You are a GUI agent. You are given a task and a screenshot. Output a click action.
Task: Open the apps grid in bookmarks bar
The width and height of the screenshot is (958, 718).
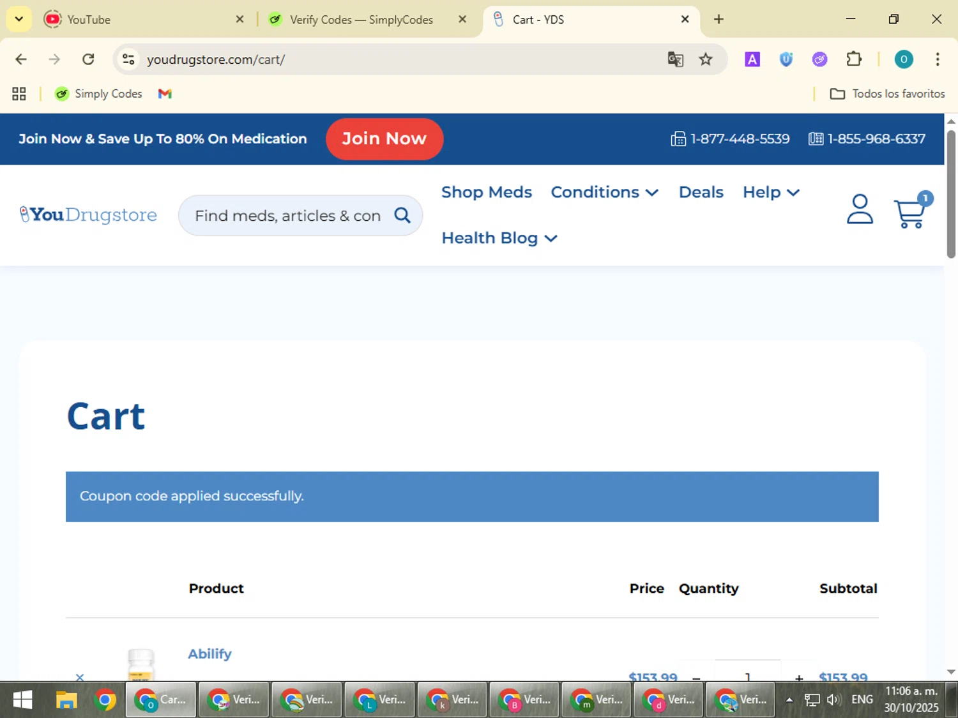coord(19,94)
